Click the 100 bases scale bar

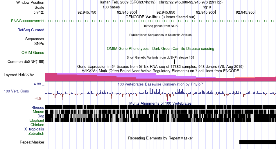(x=161, y=7)
